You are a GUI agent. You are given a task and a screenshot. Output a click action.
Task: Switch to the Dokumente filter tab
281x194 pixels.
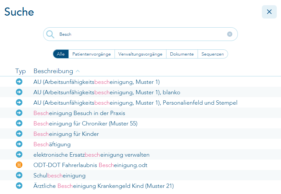pyautogui.click(x=182, y=54)
